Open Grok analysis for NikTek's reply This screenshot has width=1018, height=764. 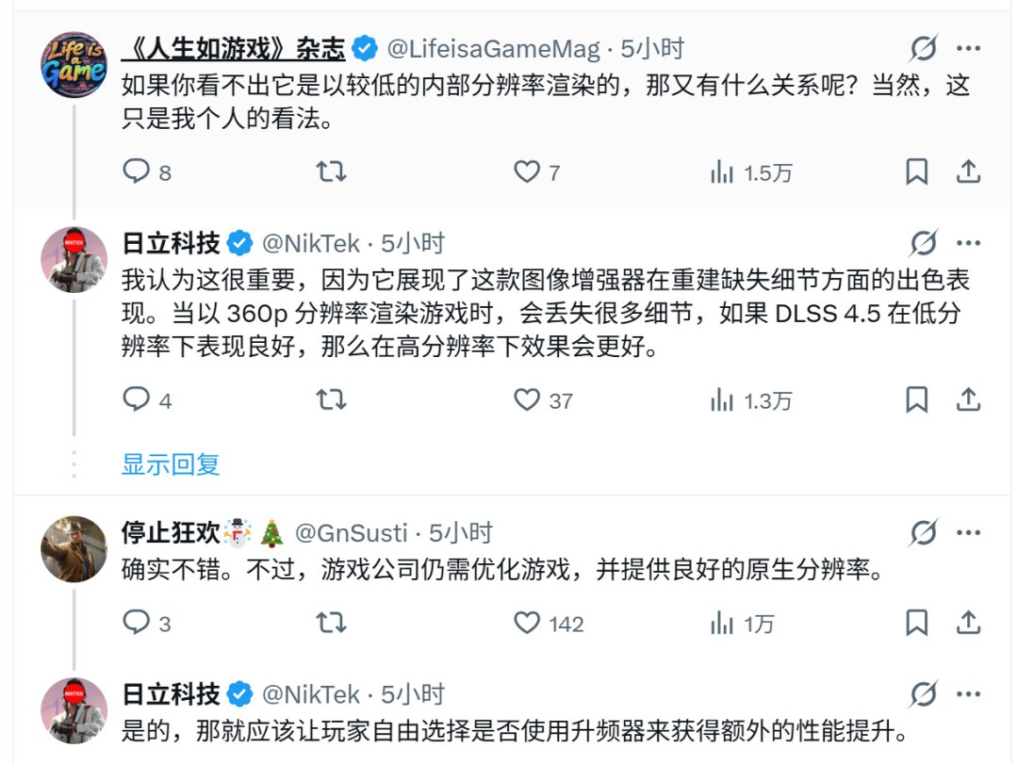point(926,242)
